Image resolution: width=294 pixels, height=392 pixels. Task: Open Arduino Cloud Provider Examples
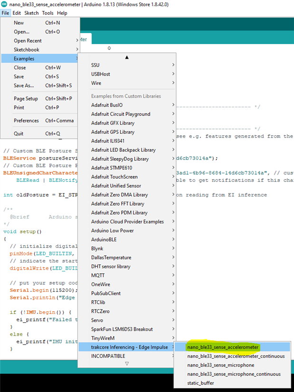coord(127,222)
